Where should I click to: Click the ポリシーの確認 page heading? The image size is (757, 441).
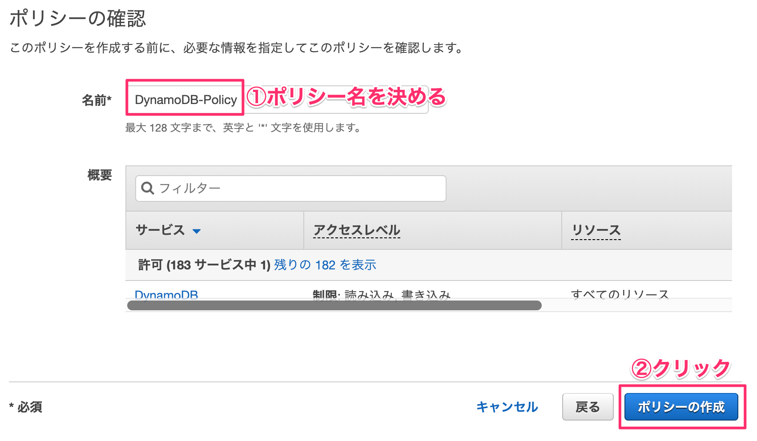78,19
